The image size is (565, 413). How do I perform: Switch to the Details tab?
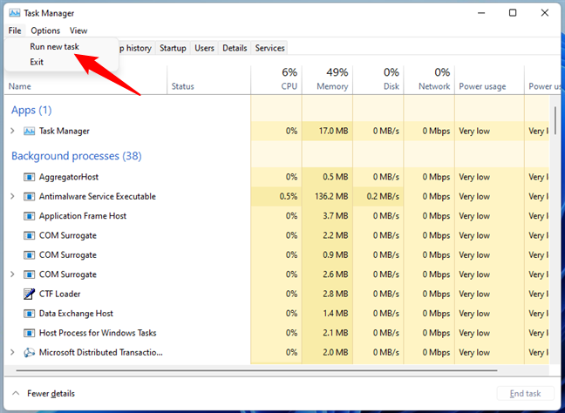235,48
